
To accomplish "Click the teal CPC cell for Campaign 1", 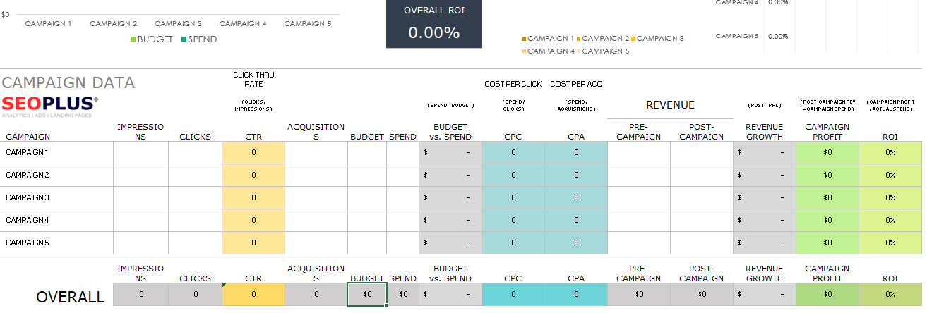I will click(513, 152).
